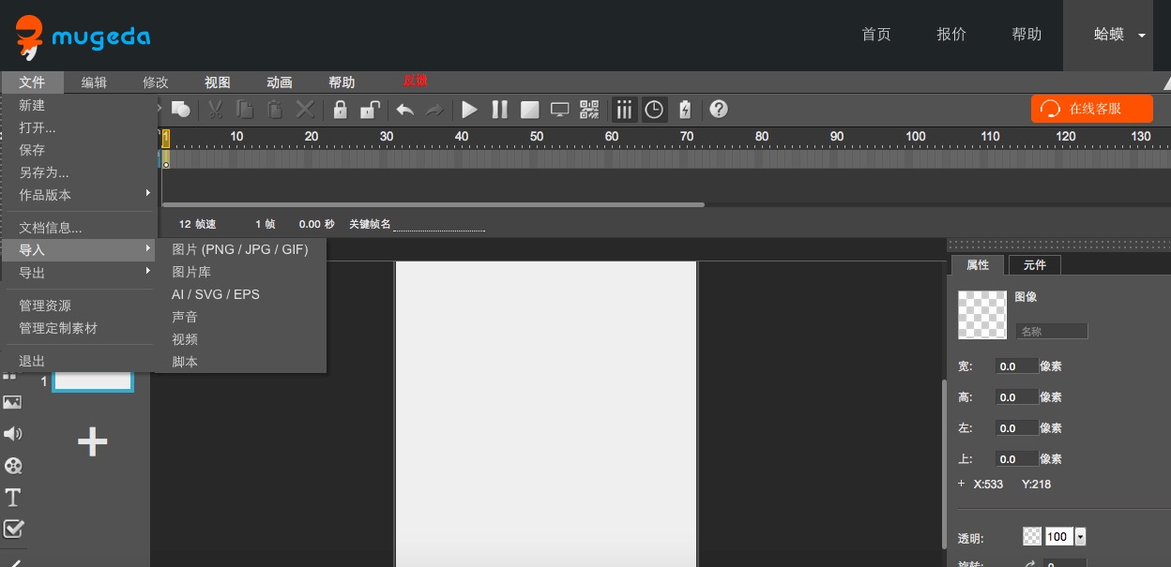Switch to the 属性 tab
Screen dimensions: 1171x567
[978, 265]
